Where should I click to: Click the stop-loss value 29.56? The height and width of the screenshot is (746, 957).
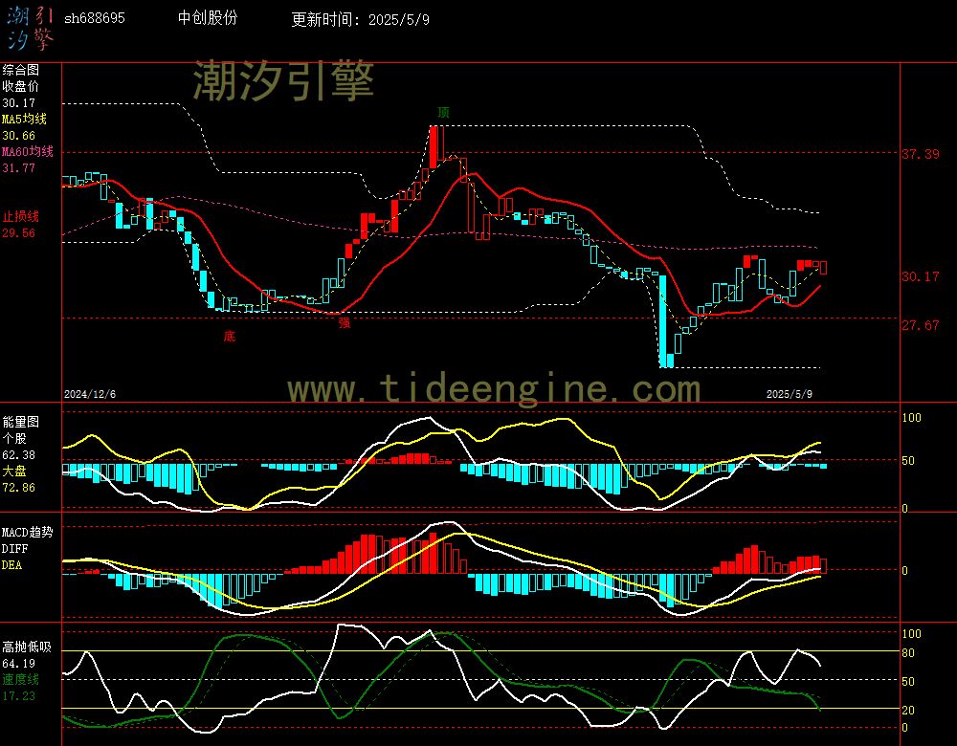pos(18,233)
